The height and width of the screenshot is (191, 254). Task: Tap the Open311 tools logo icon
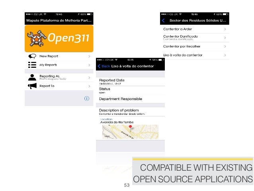click(x=37, y=38)
